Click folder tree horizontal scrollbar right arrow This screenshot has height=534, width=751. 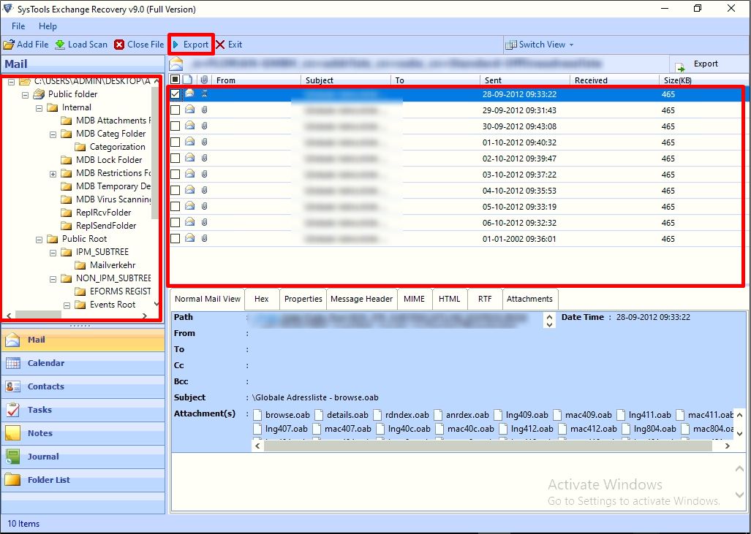tap(145, 316)
